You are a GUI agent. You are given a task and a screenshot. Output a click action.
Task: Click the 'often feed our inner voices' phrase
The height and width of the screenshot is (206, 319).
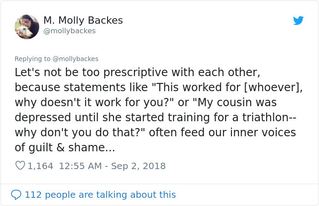click(222, 132)
